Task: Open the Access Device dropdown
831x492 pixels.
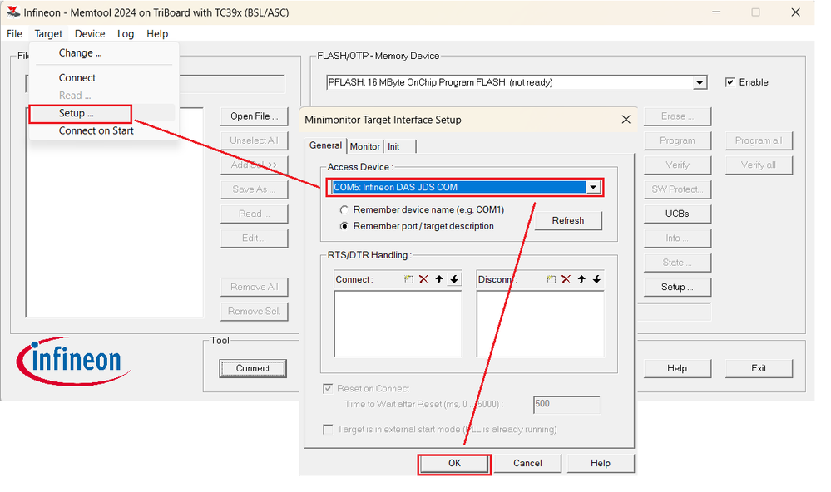Action: coord(594,187)
